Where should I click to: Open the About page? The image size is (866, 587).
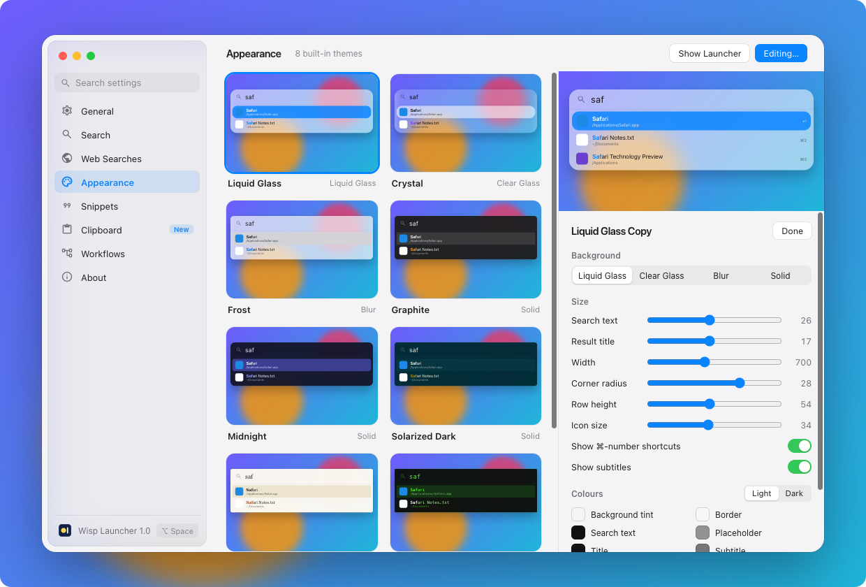click(x=127, y=277)
